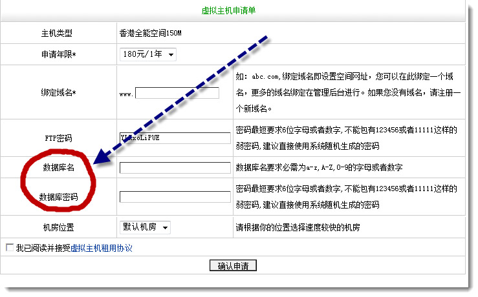Focus the 数据库密码 input field
The width and height of the screenshot is (478, 297).
click(x=175, y=197)
